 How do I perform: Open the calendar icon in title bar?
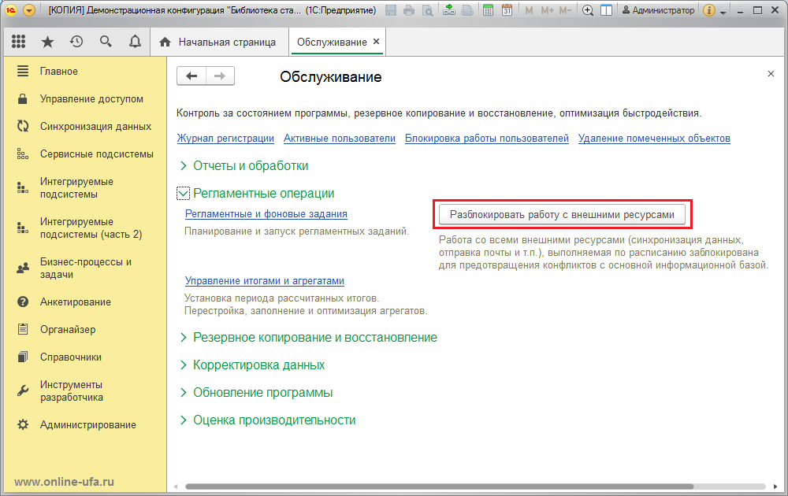click(507, 10)
